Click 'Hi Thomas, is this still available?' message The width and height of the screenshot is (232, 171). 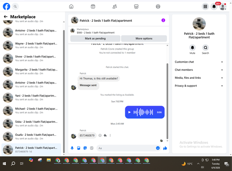pos(99,78)
